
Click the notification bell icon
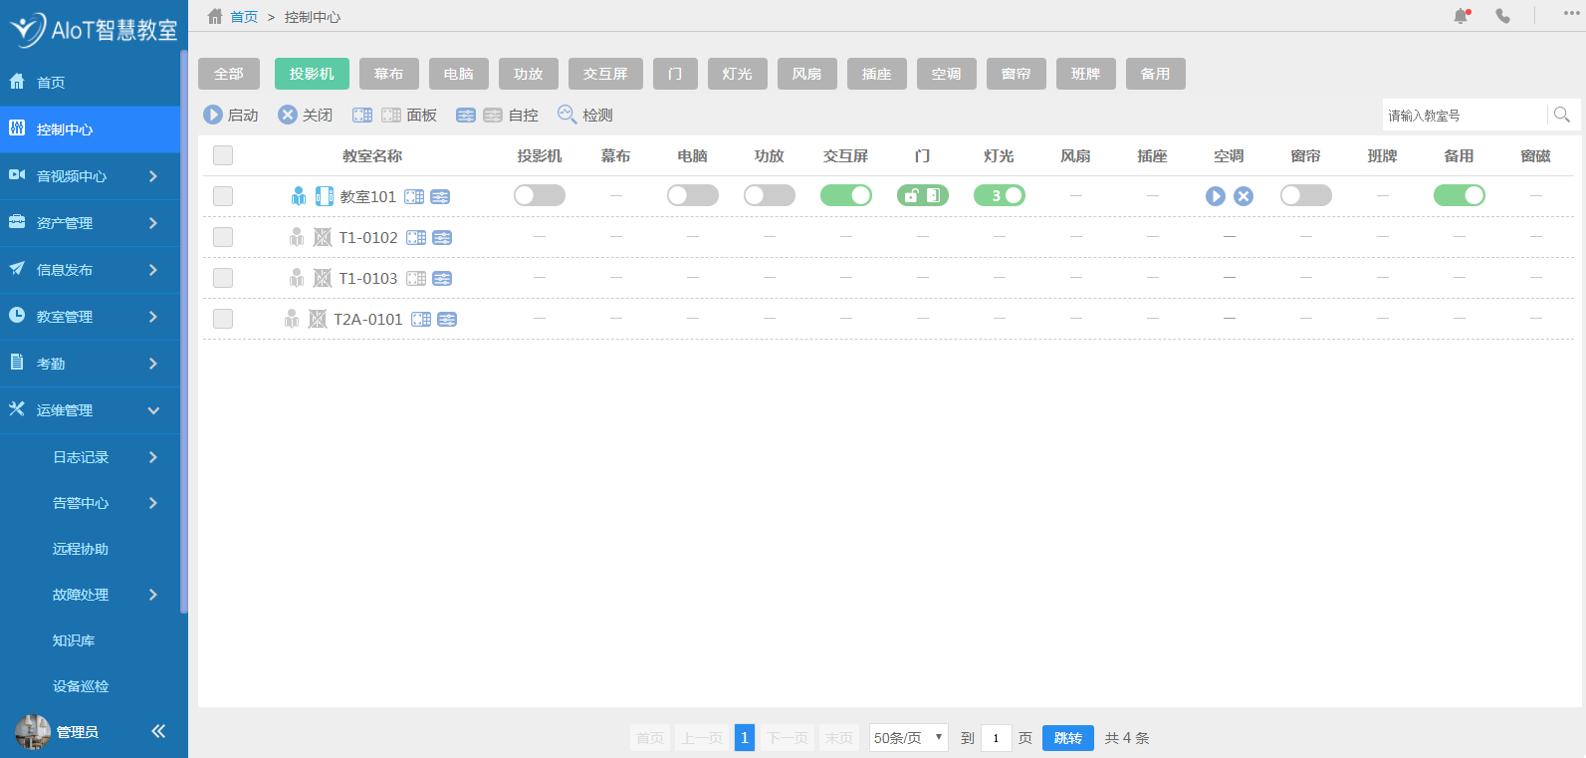pyautogui.click(x=1461, y=16)
